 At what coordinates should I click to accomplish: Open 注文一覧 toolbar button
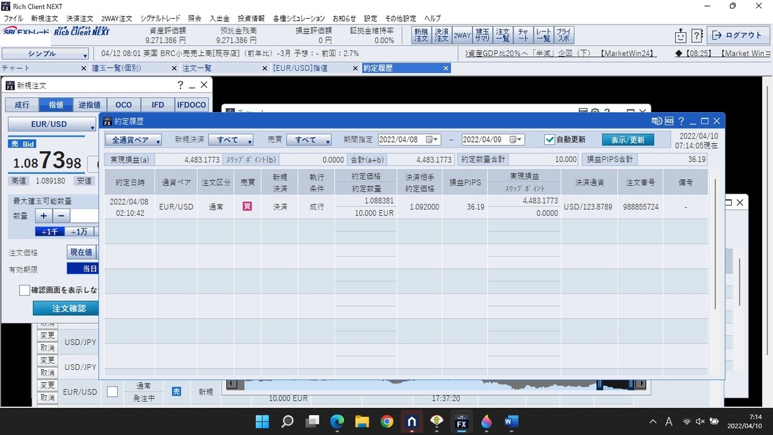tap(503, 35)
